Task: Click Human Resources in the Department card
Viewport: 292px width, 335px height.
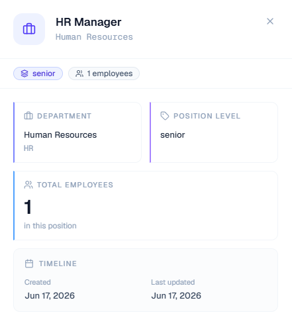Action: coord(60,135)
